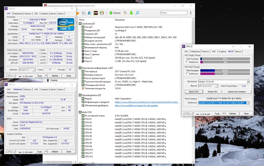Click the key license icon in AIDA64
This screenshot has height=166, width=264.
(125, 13)
